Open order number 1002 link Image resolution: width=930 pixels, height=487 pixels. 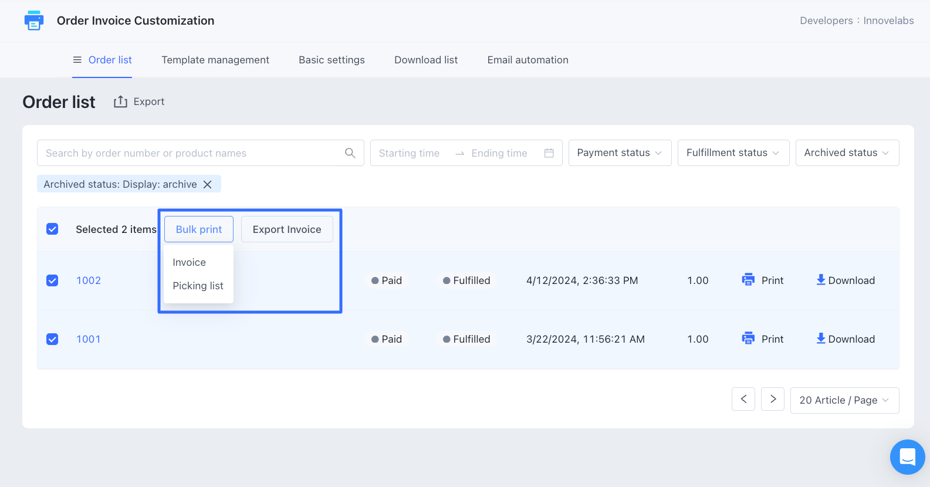[89, 280]
